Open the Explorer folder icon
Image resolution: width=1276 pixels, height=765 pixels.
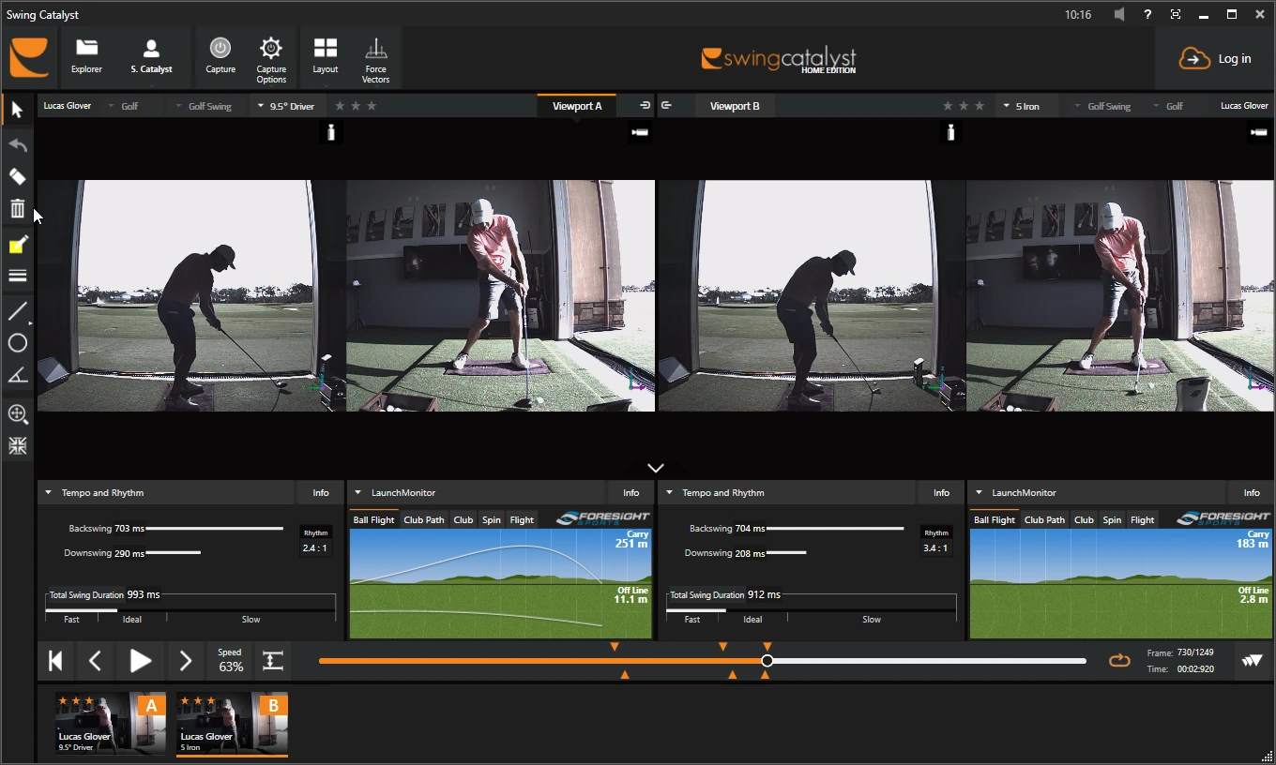click(x=86, y=56)
